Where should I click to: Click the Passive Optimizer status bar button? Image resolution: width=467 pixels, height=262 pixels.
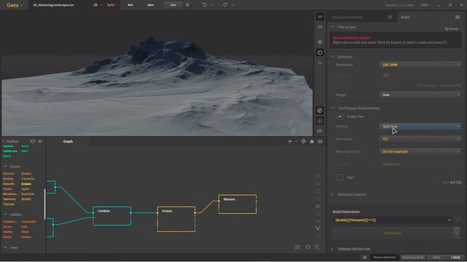pyautogui.click(x=385, y=258)
